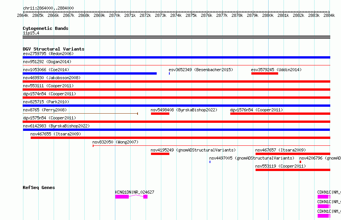Click the thin red nsv832050 line
This screenshot has width=341, height=220.
(211, 145)
